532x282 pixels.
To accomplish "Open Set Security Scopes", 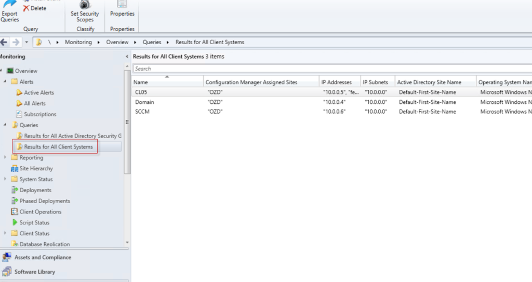I will pyautogui.click(x=85, y=12).
